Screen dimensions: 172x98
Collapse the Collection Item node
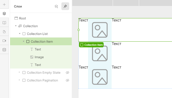pyautogui.click(x=24, y=41)
